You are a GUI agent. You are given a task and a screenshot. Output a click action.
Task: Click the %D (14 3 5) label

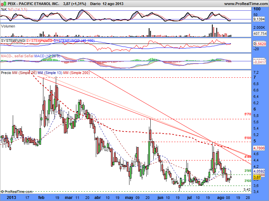click(17, 9)
